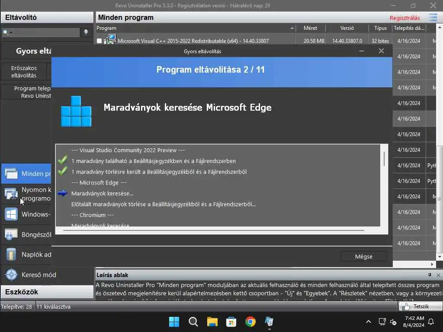Sort the list by the Típus column
The width and height of the screenshot is (443, 332).
(x=380, y=28)
